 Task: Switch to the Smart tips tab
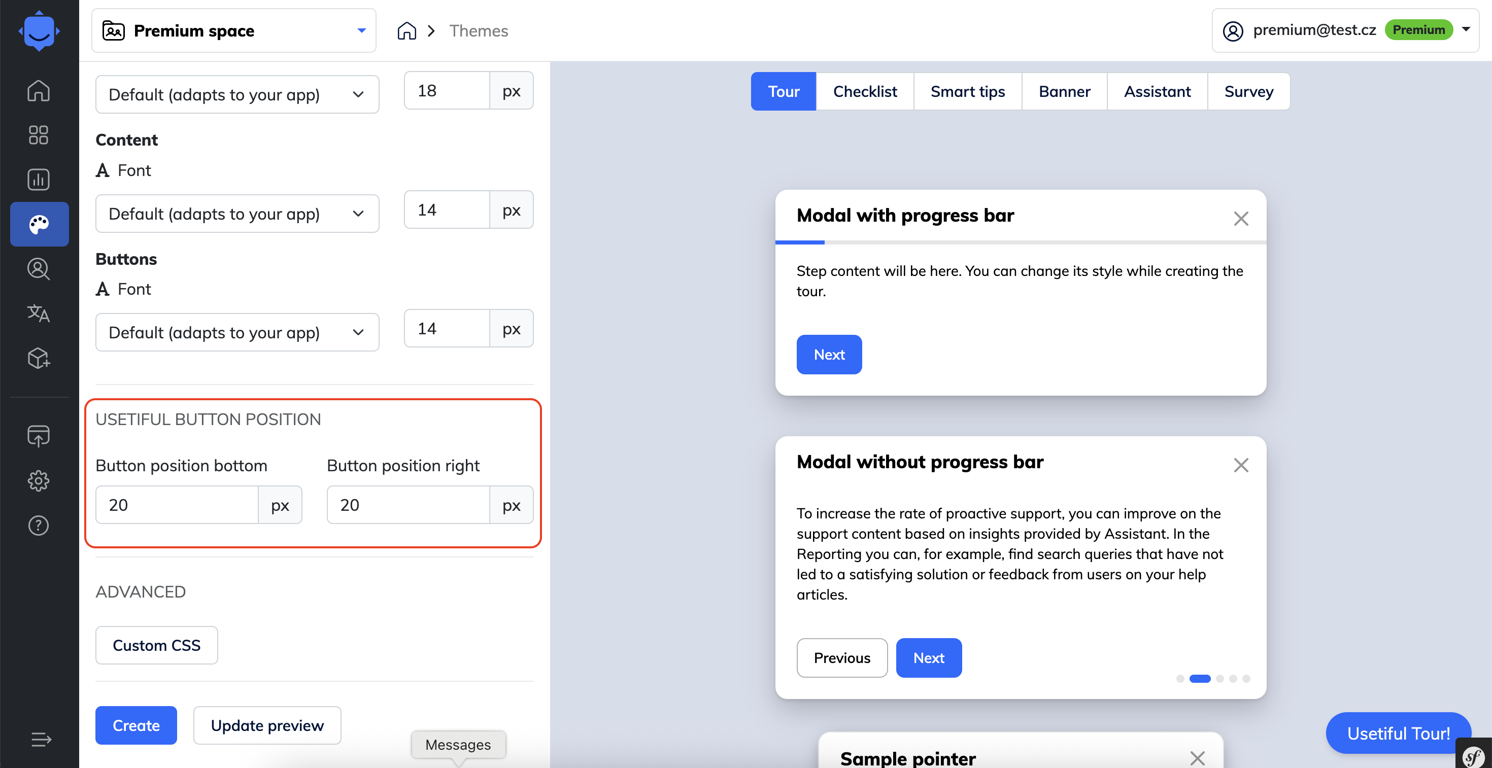pyautogui.click(x=967, y=91)
